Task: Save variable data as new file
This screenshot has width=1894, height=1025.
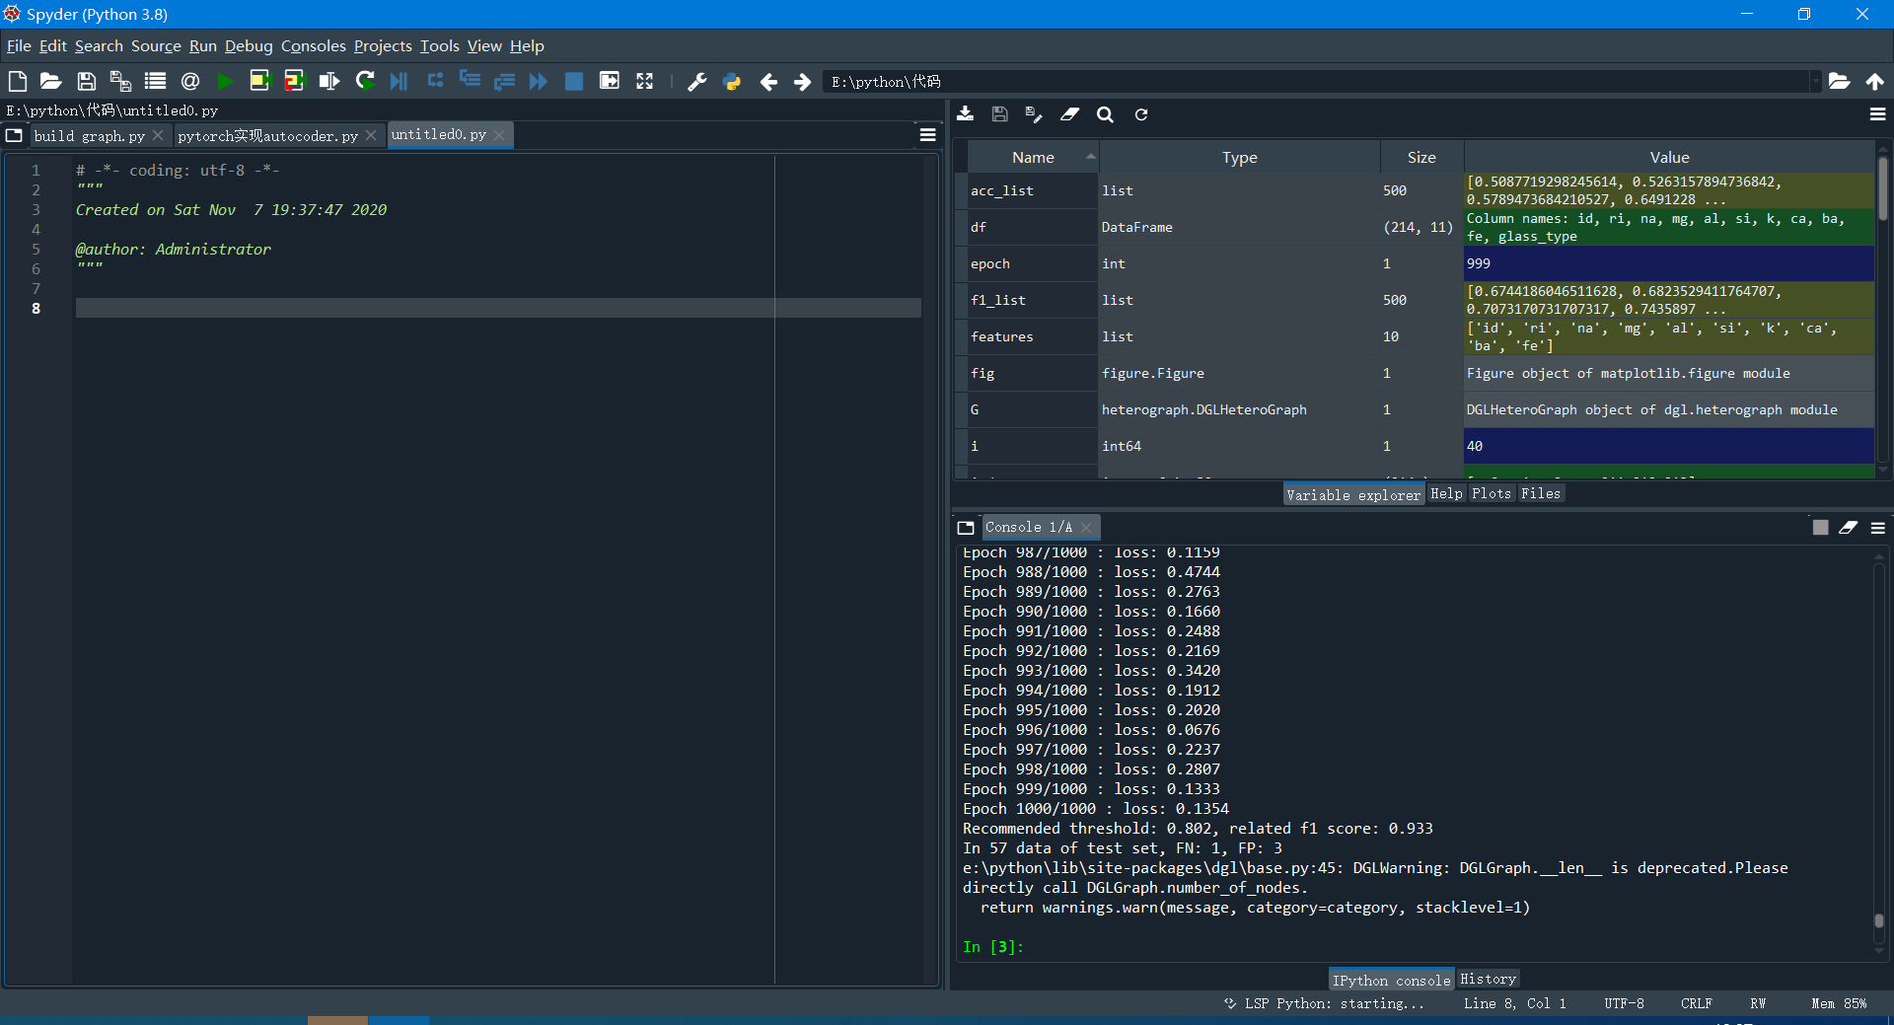Action: [x=1034, y=114]
